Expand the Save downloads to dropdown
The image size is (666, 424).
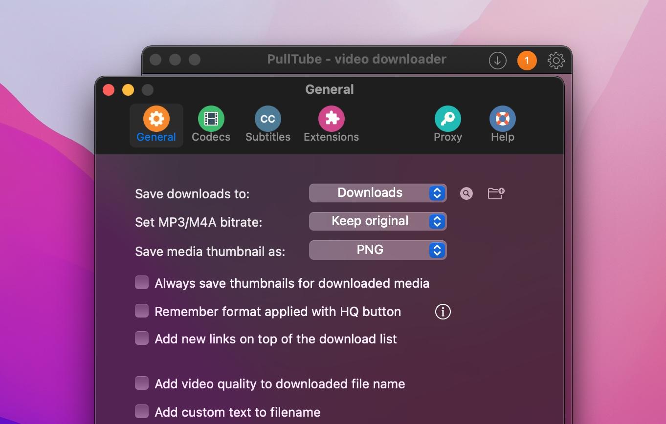pos(377,193)
